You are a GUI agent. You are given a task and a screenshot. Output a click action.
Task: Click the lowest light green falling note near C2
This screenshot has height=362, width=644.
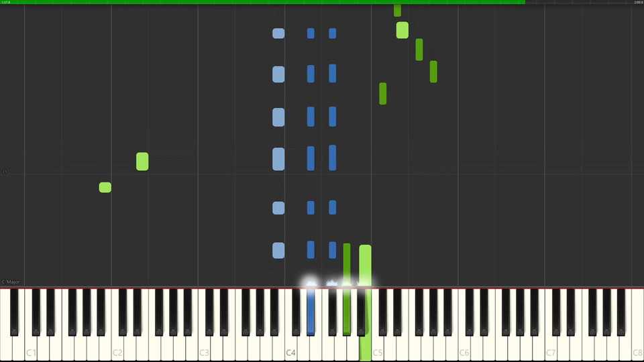click(x=105, y=187)
